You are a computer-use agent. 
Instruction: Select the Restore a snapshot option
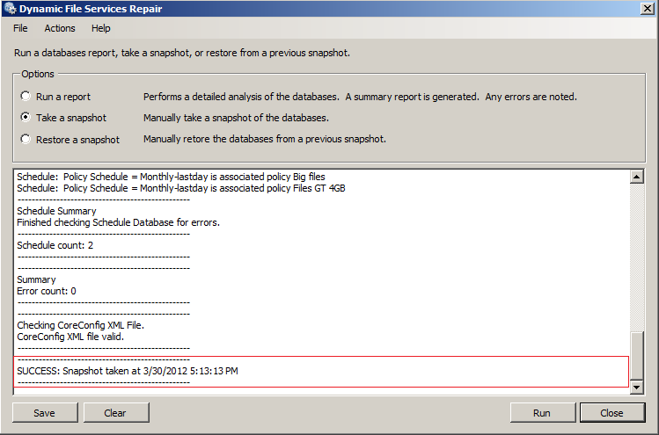(x=26, y=140)
